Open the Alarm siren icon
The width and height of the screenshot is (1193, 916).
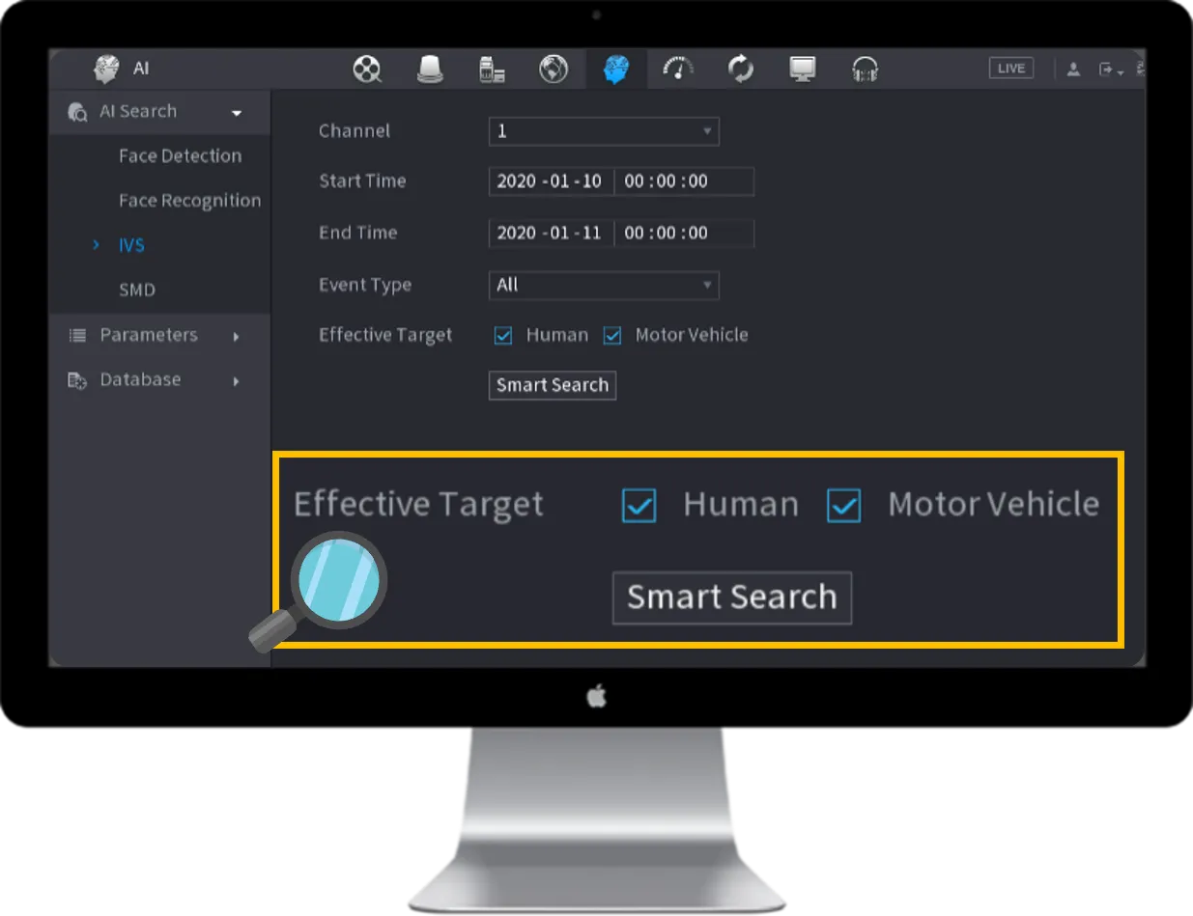(430, 69)
